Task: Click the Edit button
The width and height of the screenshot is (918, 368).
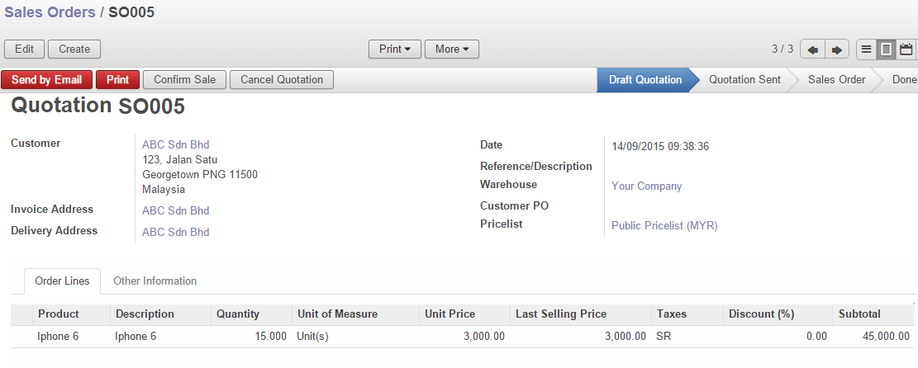Action: coord(24,50)
